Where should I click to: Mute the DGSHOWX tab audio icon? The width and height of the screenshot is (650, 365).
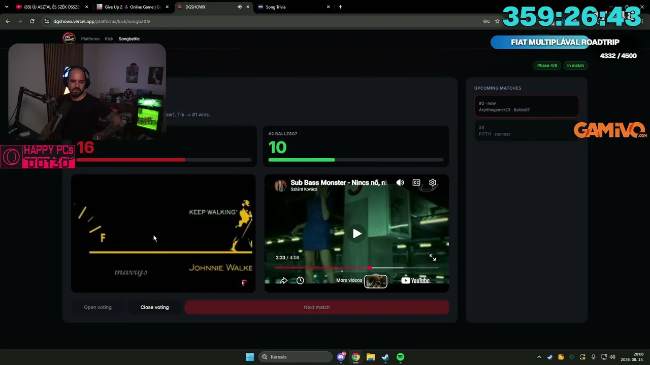[239, 7]
